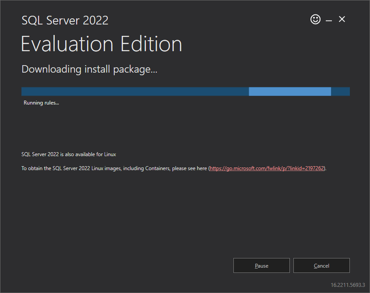Close the installer with the X button
Screen dimensions: 370x293
tap(342, 19)
